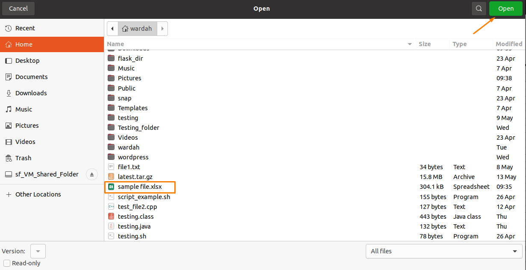Click the Videos film icon in sidebar
Image resolution: width=526 pixels, height=270 pixels.
click(x=8, y=142)
